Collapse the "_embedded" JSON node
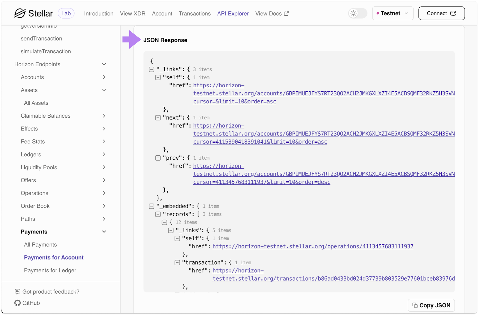478x315 pixels. [x=152, y=206]
